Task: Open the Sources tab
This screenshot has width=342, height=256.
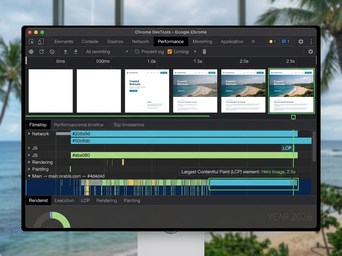Action: pos(115,42)
